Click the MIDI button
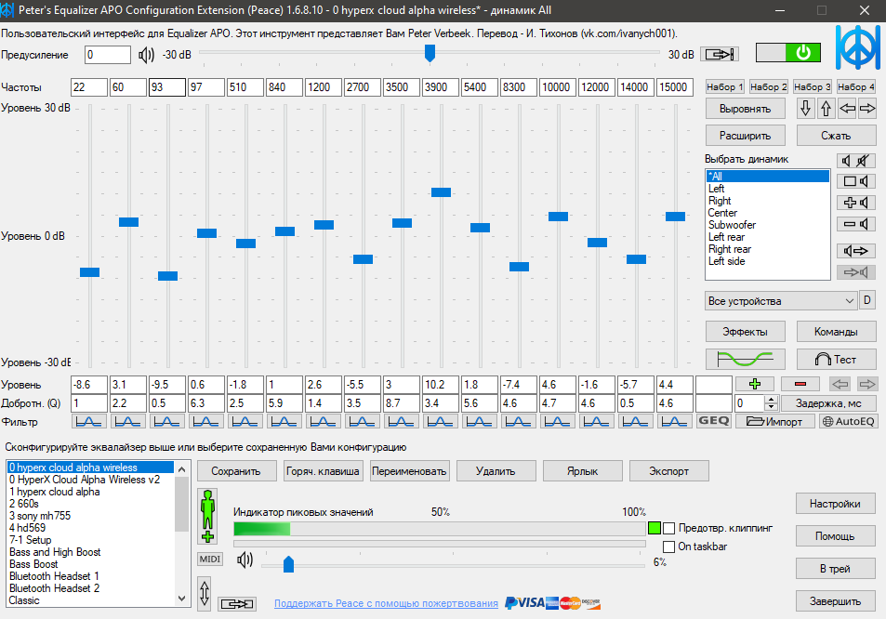Viewport: 886px width, 619px height. (x=209, y=560)
